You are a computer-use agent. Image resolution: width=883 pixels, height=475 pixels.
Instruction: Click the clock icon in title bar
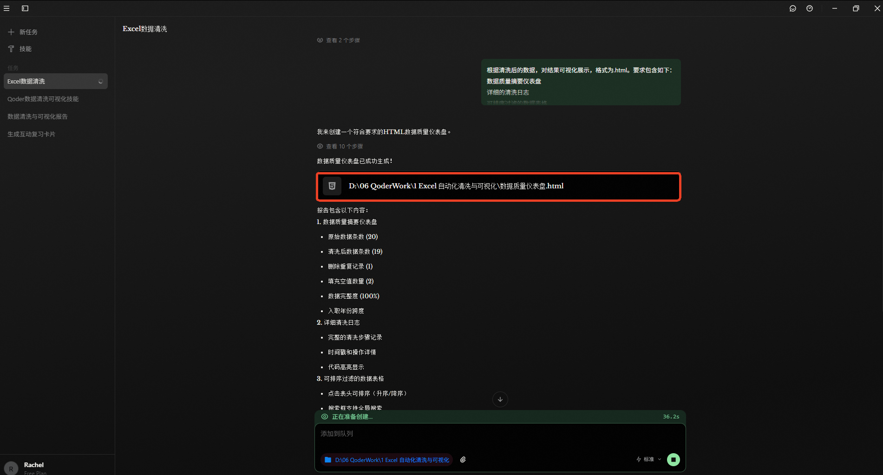click(810, 8)
